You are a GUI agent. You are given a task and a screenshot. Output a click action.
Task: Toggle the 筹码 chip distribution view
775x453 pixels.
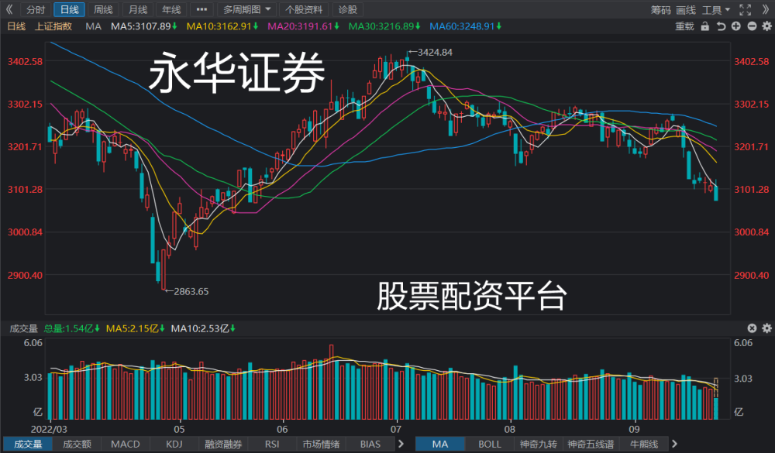click(x=660, y=10)
